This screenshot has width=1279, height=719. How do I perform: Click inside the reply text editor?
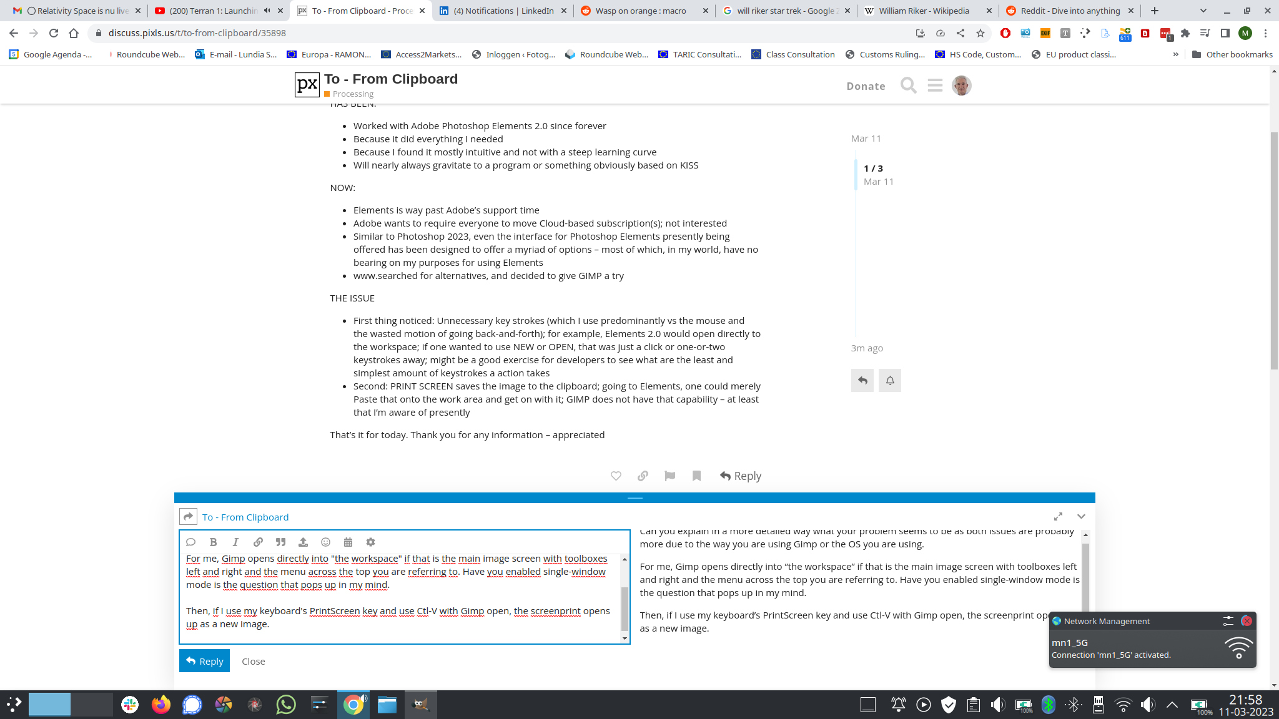[x=400, y=598]
